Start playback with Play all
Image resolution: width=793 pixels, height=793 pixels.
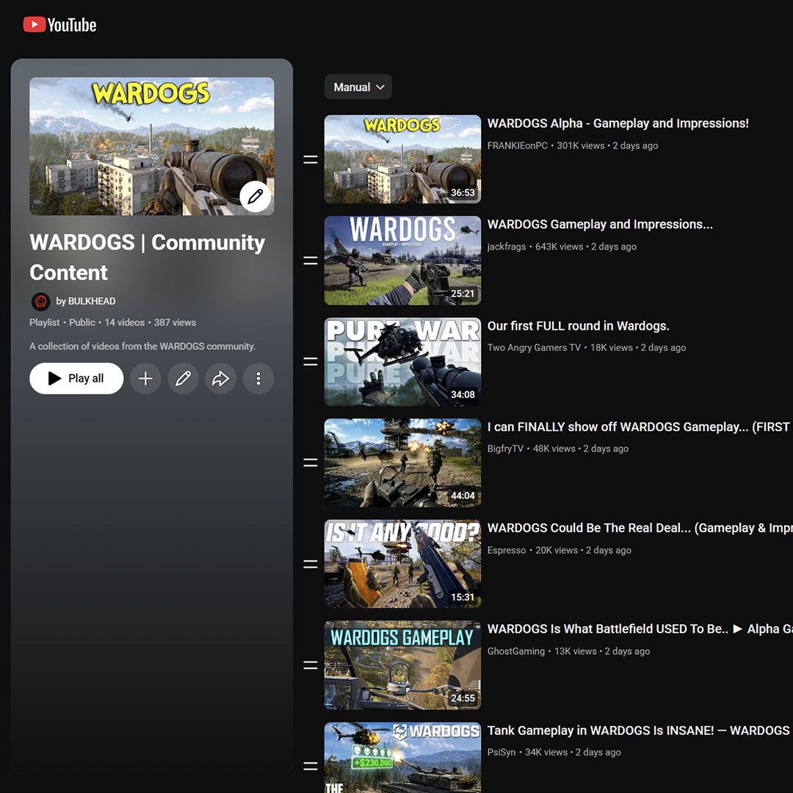click(76, 378)
